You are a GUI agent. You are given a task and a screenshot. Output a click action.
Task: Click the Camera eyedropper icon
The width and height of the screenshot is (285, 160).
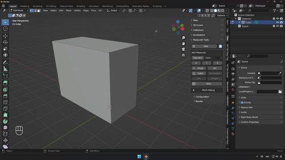pyautogui.click(x=280, y=73)
